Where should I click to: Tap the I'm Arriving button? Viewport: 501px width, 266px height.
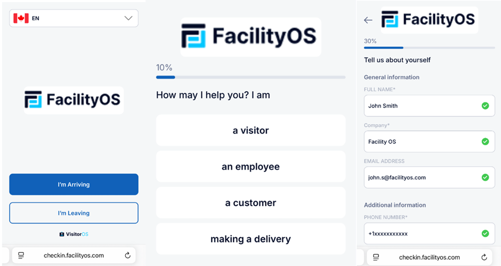click(74, 184)
